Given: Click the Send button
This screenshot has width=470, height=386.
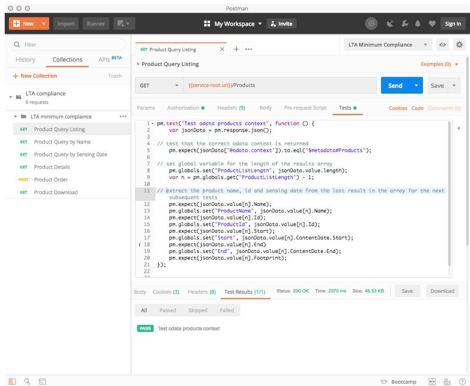Looking at the screenshot, I should click(x=395, y=86).
